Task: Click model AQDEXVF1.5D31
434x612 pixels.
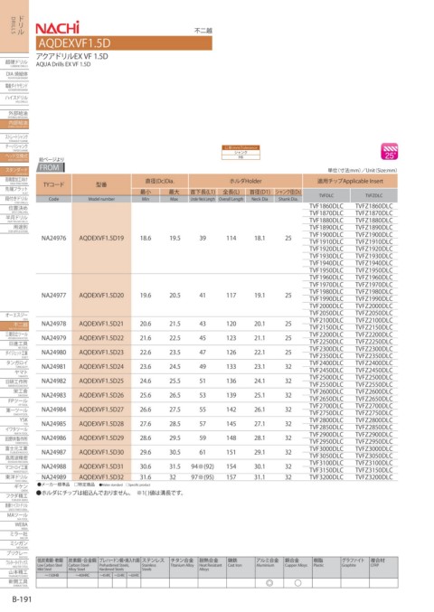Action: pos(101,466)
